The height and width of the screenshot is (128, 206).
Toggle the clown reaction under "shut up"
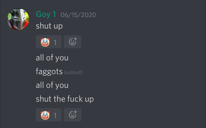click(49, 42)
